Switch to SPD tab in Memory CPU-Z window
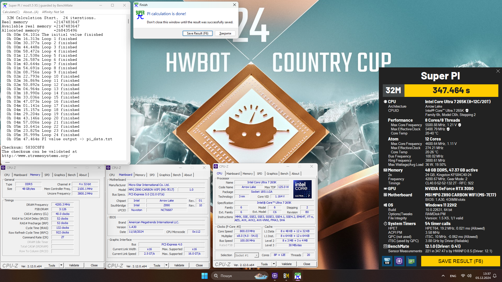 pyautogui.click(x=47, y=175)
